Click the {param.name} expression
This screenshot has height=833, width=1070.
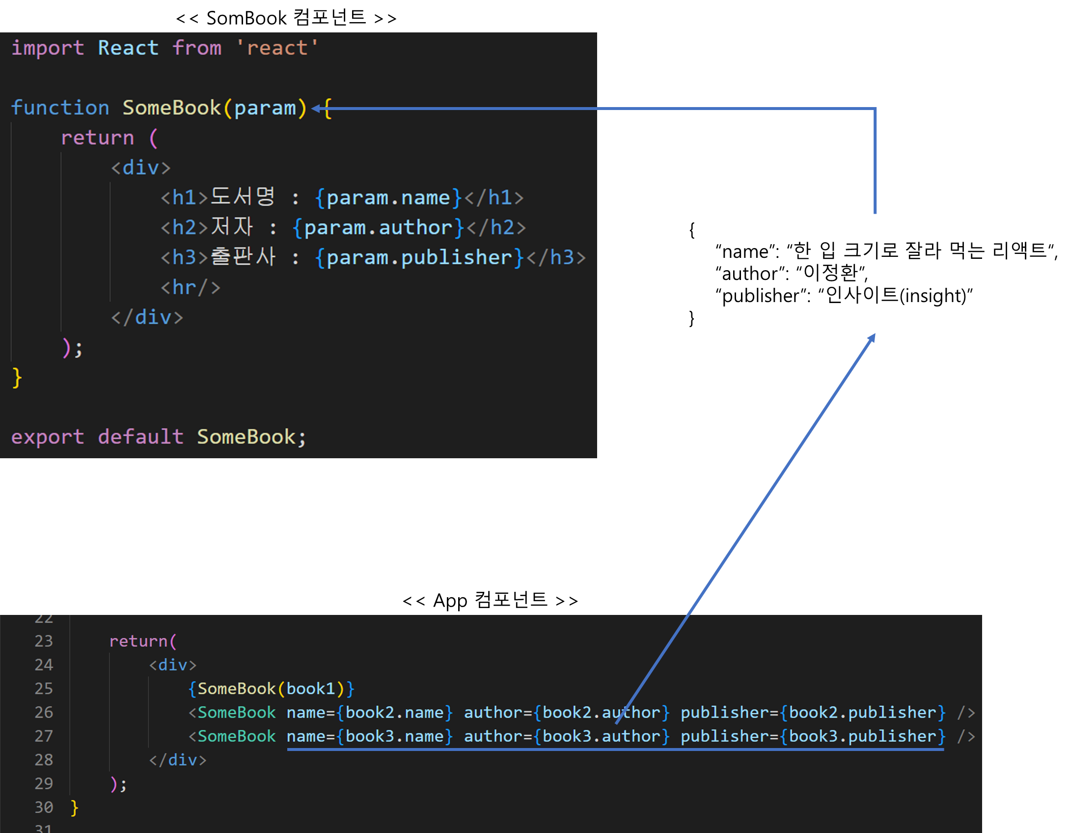click(388, 198)
